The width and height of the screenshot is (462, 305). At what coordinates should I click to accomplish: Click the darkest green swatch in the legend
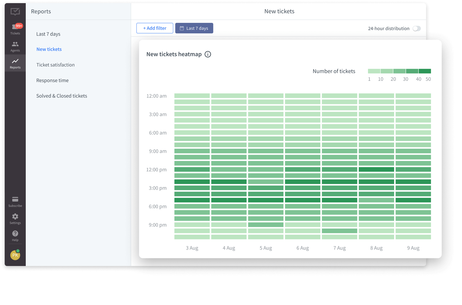[425, 71]
